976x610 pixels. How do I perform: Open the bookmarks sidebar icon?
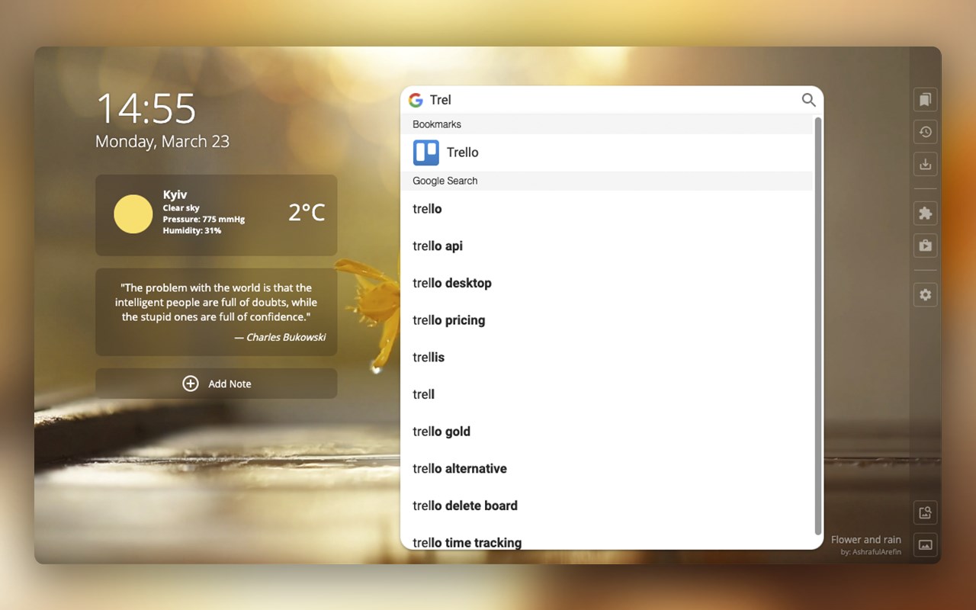click(x=925, y=99)
